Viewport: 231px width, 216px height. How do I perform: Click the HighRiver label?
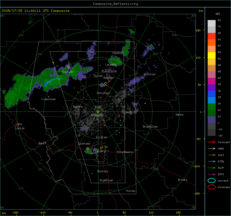coord(107,180)
